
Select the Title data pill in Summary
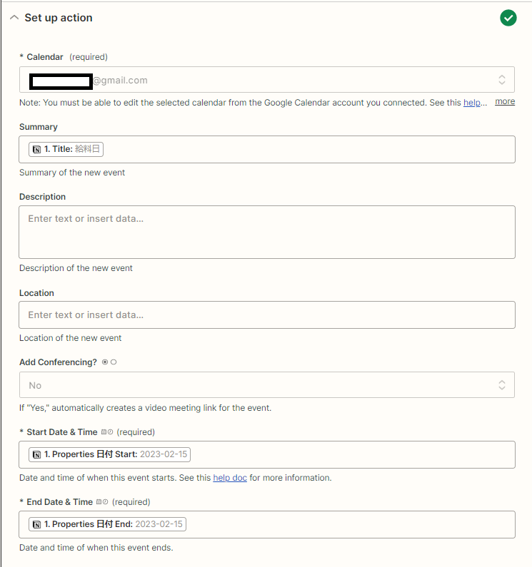66,149
